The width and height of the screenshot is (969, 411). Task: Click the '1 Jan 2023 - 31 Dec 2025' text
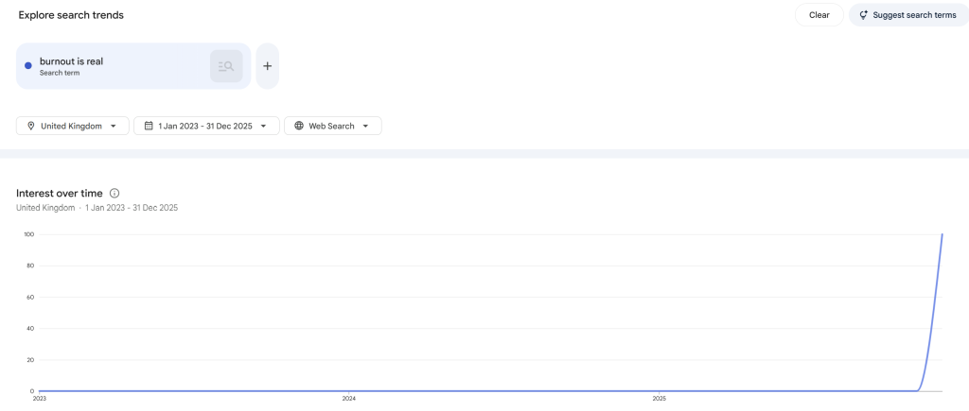coord(205,126)
